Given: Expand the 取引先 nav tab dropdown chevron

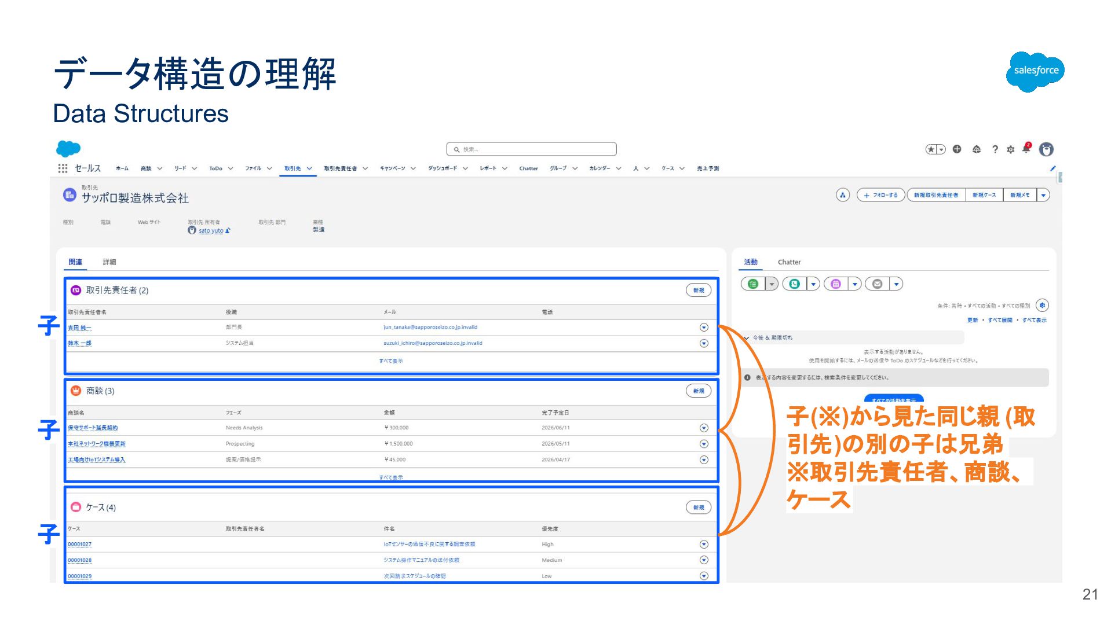Looking at the screenshot, I should click(309, 168).
